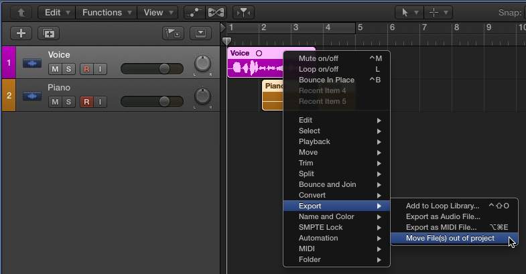526x274 pixels.
Task: Expand the Split submenu
Action: (336, 174)
